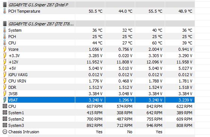Image resolution: width=210 pixels, height=137 pixels.
Task: Select the System temperature label
Action: point(15,30)
